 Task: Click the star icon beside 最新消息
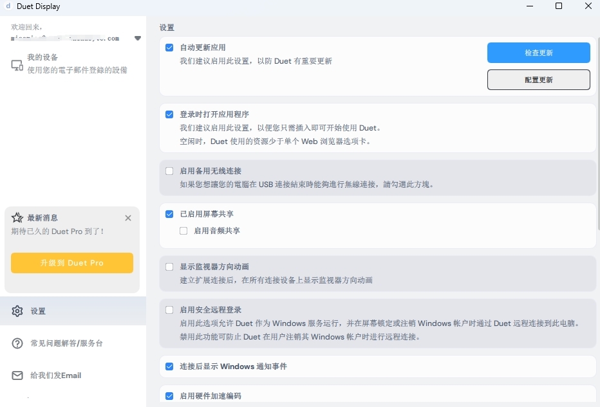point(17,218)
